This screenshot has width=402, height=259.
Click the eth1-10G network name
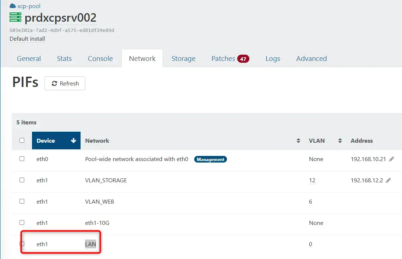(x=97, y=223)
